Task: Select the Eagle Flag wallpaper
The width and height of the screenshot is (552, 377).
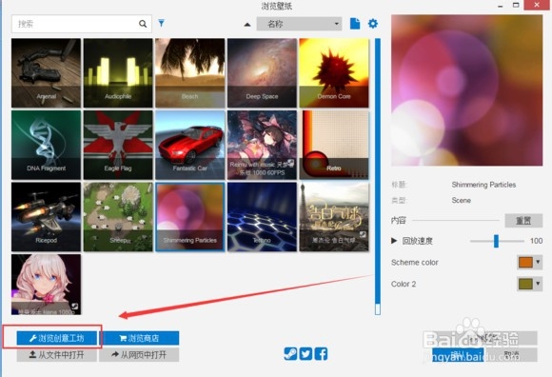Action: tap(118, 145)
